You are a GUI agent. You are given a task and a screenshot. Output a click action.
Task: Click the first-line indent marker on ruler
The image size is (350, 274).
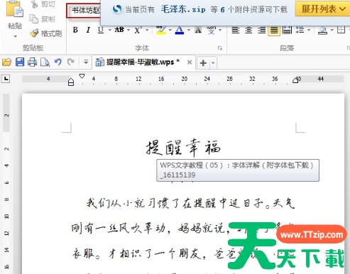point(82,76)
